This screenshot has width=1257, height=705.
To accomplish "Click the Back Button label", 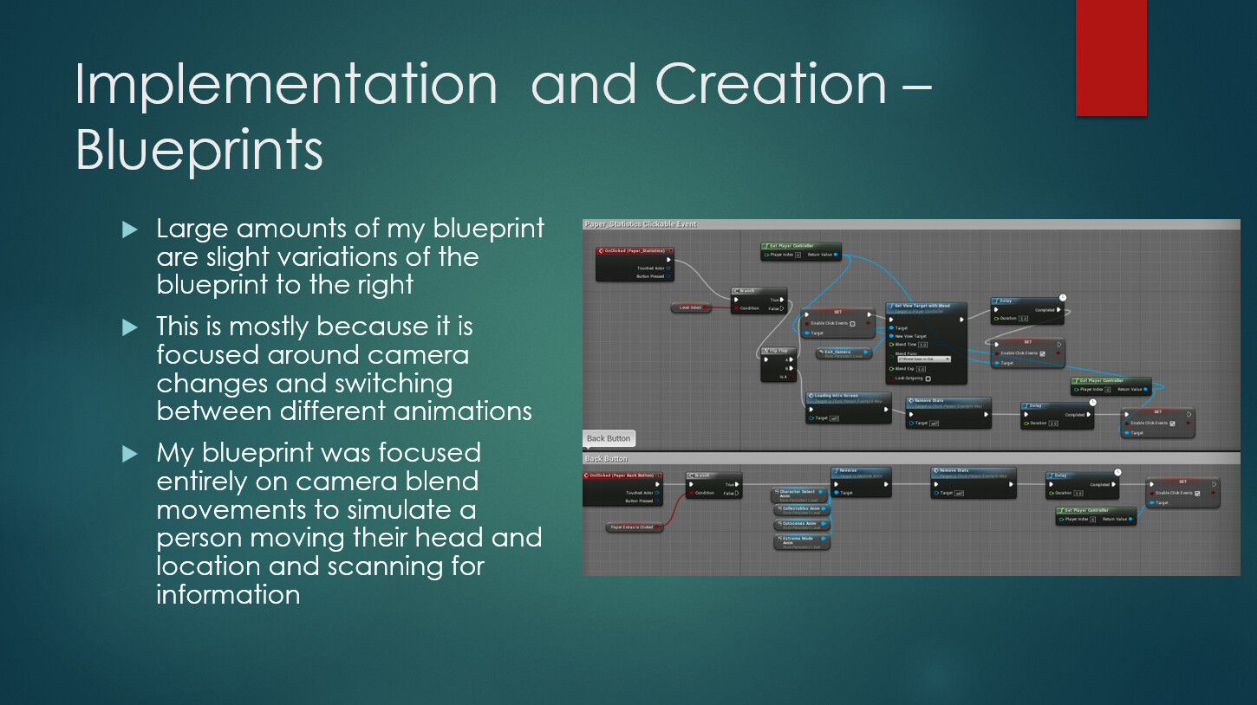I will (x=609, y=438).
